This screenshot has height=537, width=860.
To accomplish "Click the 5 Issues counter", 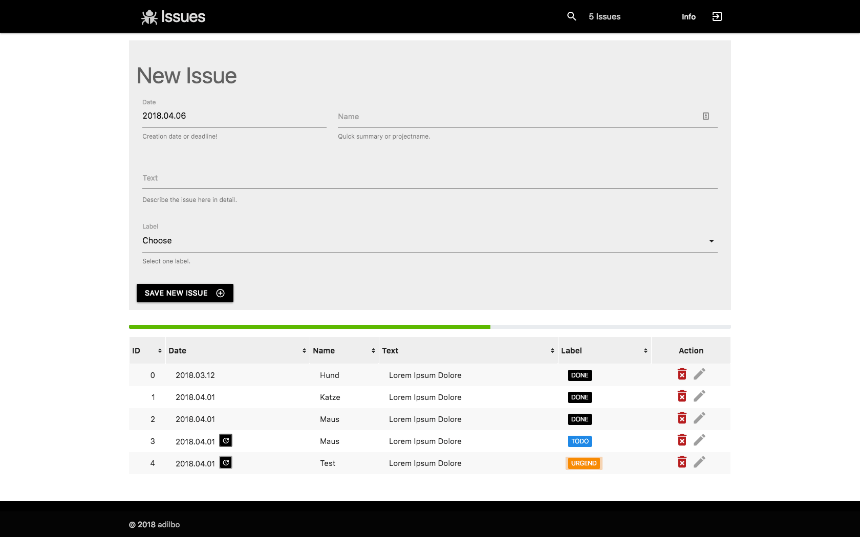I will pos(605,17).
